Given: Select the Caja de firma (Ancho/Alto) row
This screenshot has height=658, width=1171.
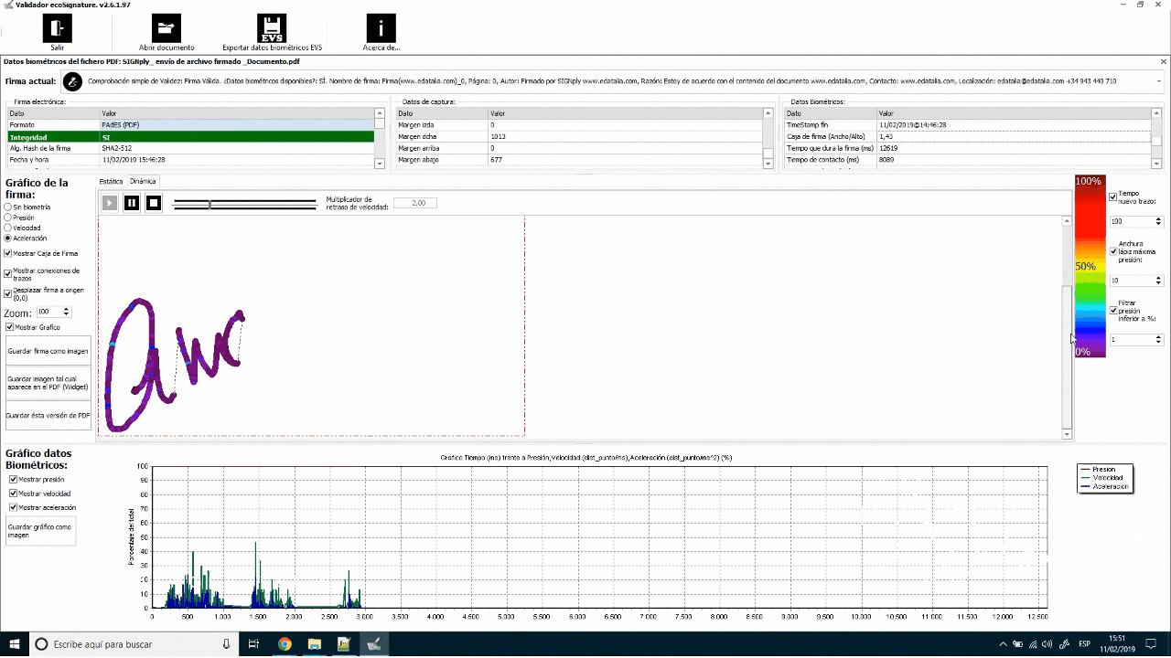Looking at the screenshot, I should [967, 136].
